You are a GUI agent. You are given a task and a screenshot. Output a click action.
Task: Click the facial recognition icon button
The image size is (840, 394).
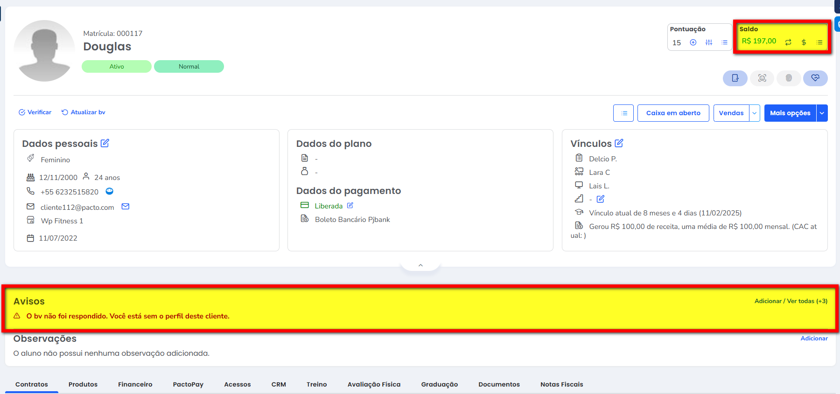[x=762, y=78]
